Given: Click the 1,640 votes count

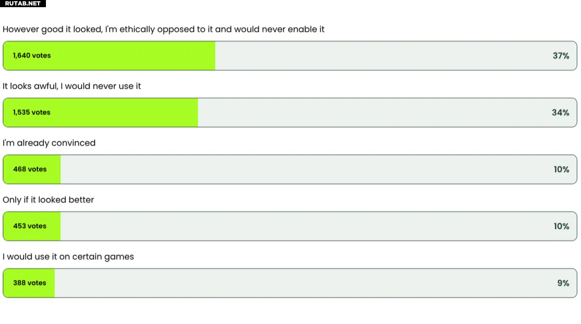Looking at the screenshot, I should point(32,56).
